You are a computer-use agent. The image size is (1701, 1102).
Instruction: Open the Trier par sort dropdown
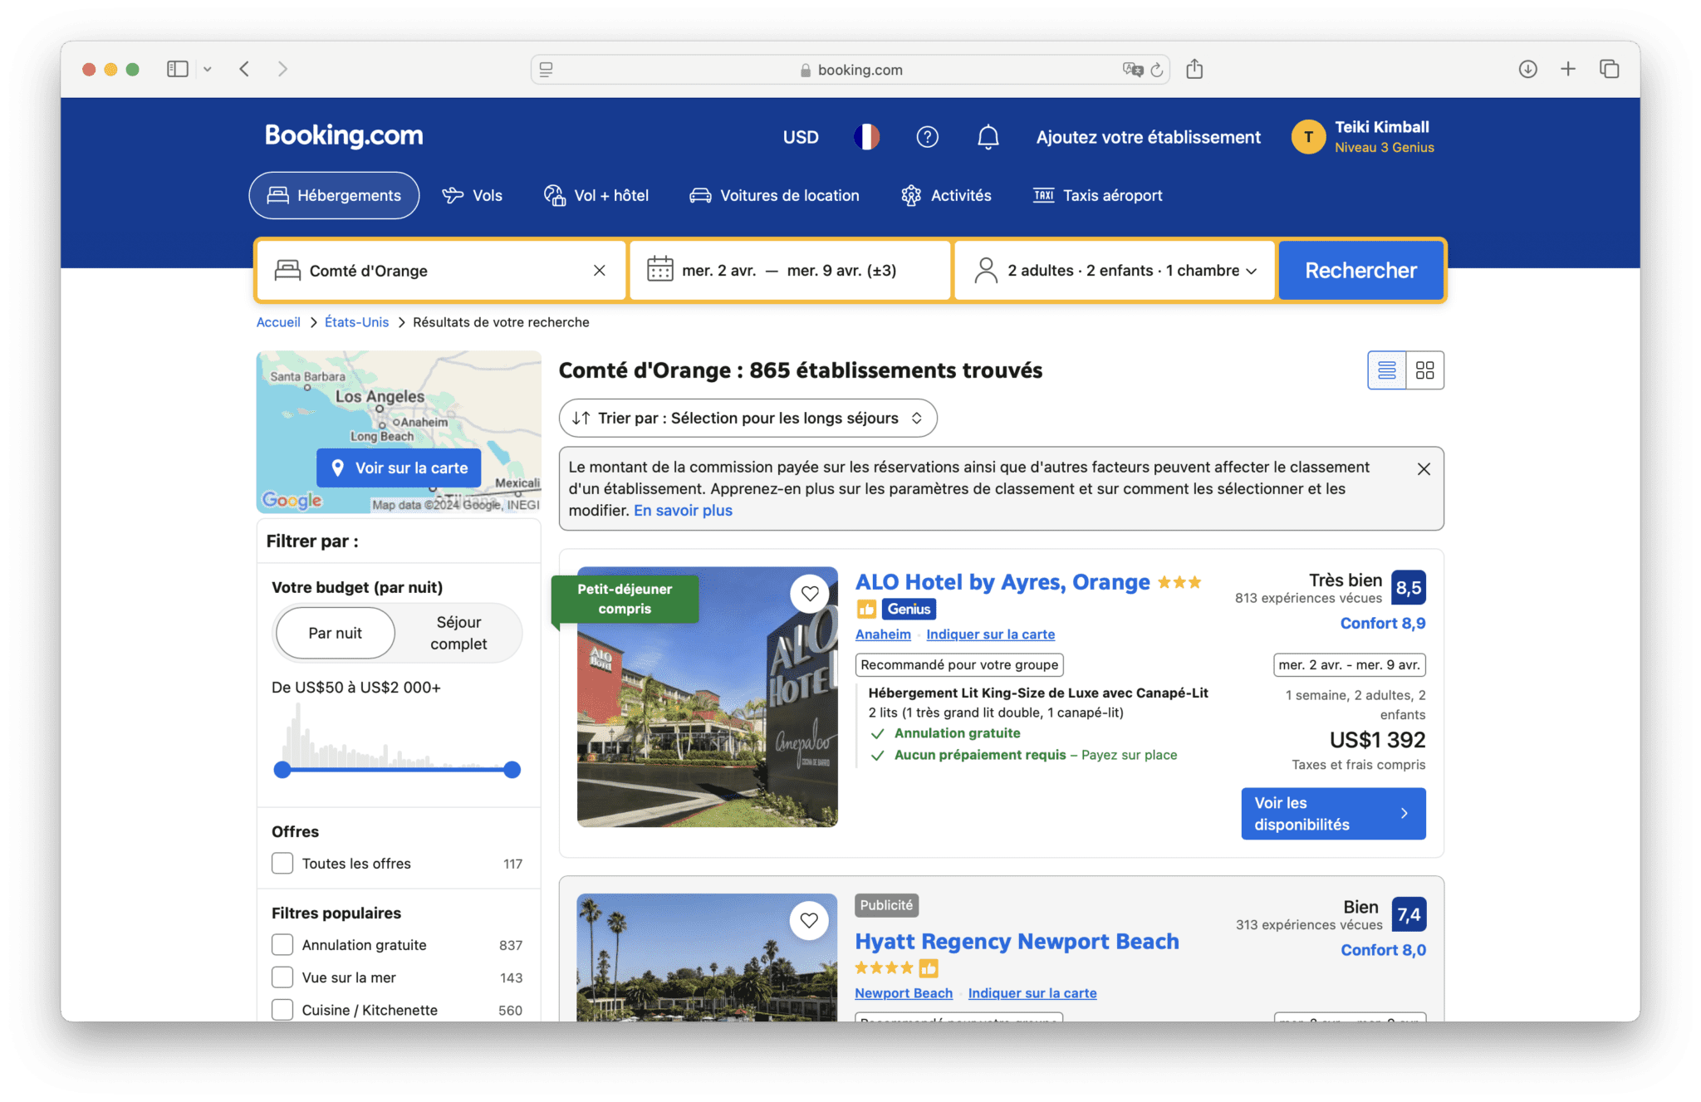(x=748, y=418)
